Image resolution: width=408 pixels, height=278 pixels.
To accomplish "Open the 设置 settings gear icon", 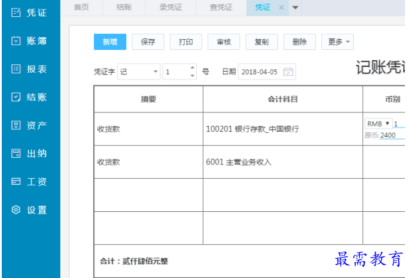I will [x=16, y=210].
